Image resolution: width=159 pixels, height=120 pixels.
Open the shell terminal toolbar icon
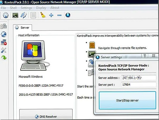coord(16,15)
